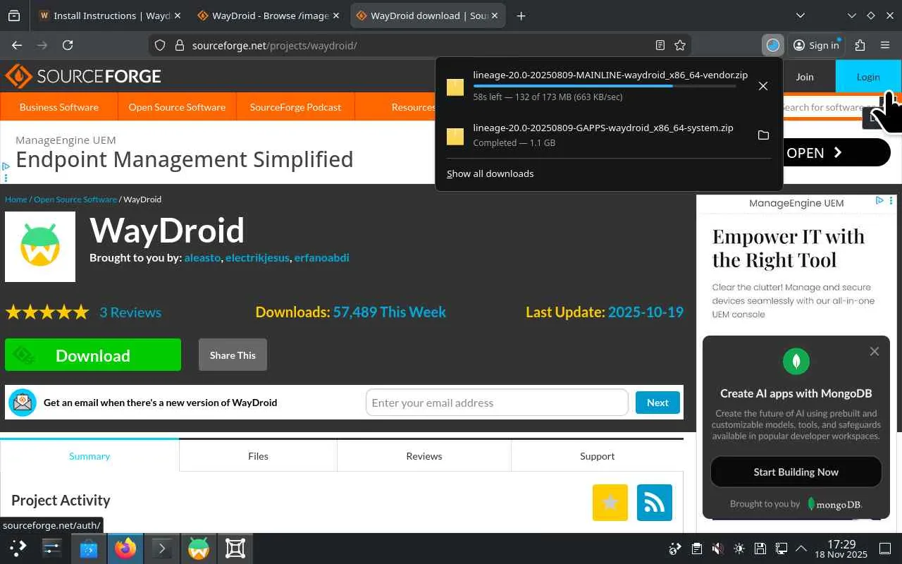Open the Reviews project tab

pyautogui.click(x=424, y=455)
